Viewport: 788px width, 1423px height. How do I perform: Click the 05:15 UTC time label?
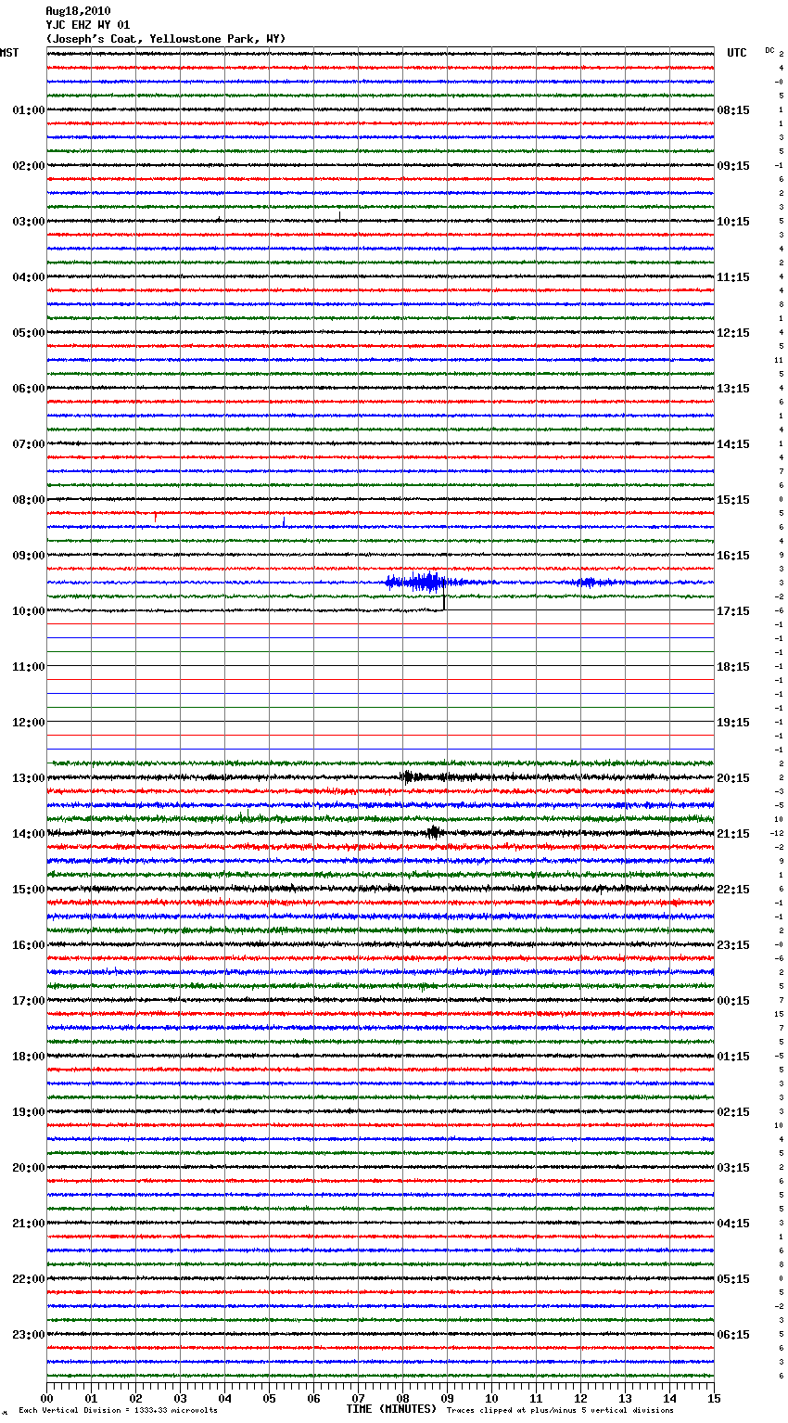733,1279
